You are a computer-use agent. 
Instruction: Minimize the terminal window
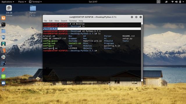tap(132, 17)
